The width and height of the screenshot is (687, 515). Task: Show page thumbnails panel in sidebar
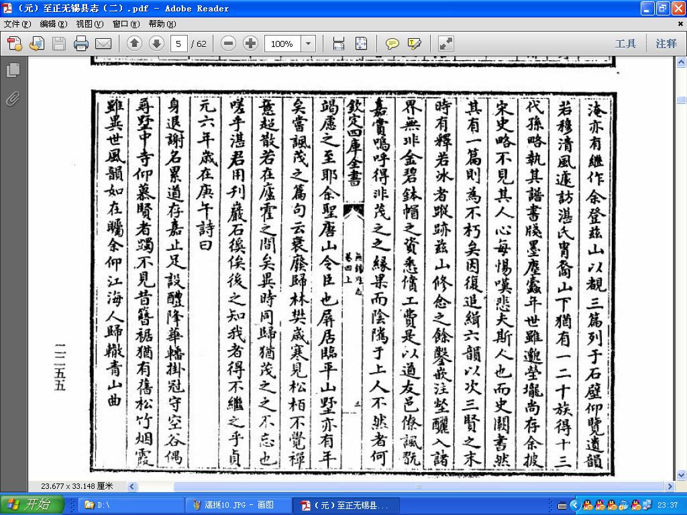pyautogui.click(x=13, y=70)
